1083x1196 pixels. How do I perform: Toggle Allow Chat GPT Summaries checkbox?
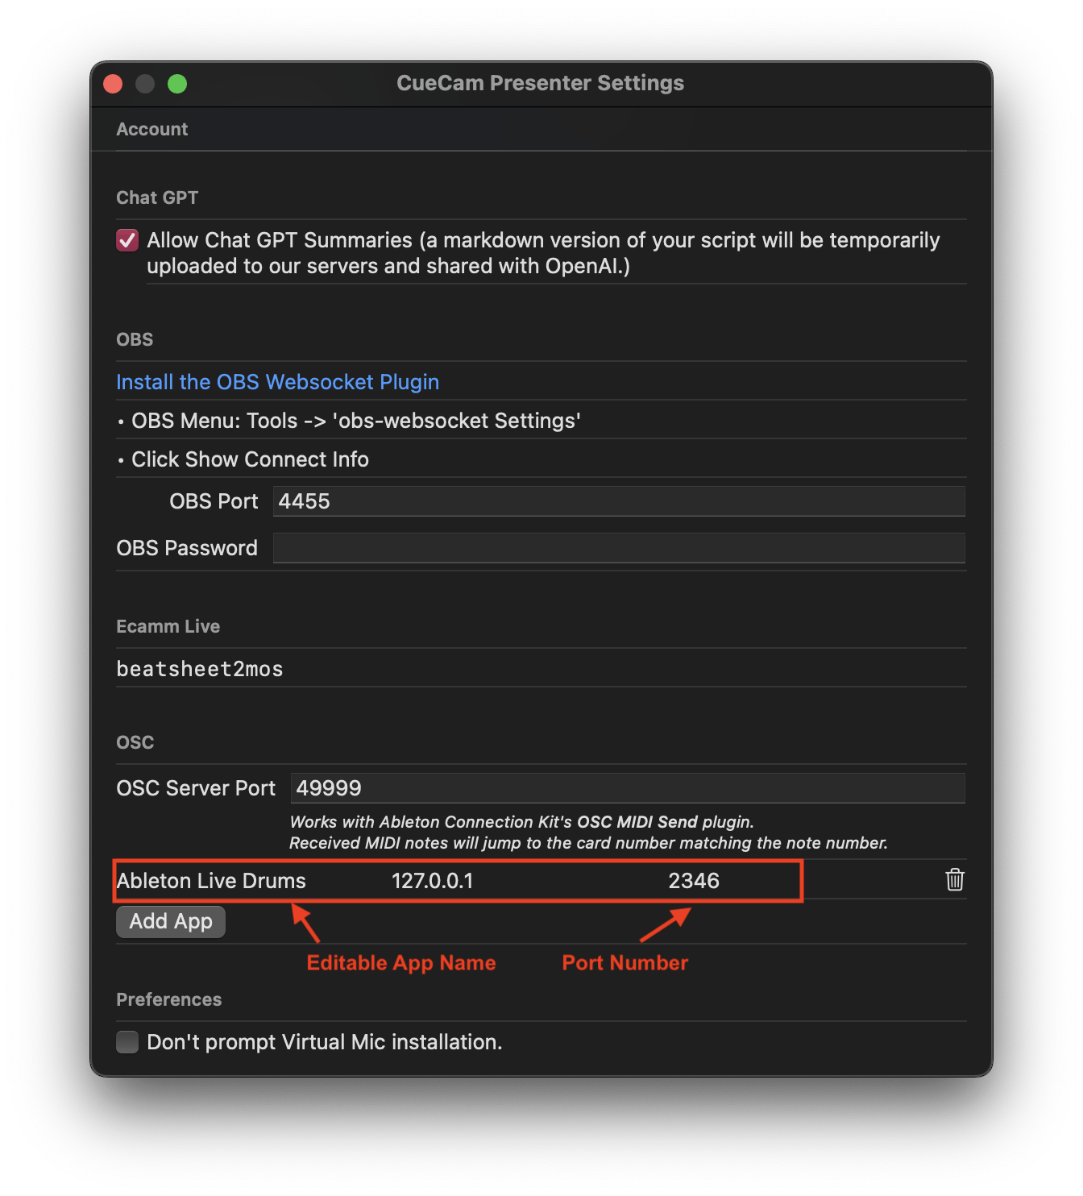[x=127, y=240]
